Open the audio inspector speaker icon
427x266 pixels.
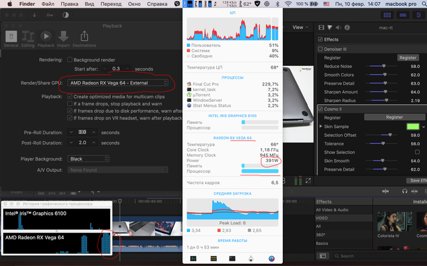[338, 27]
